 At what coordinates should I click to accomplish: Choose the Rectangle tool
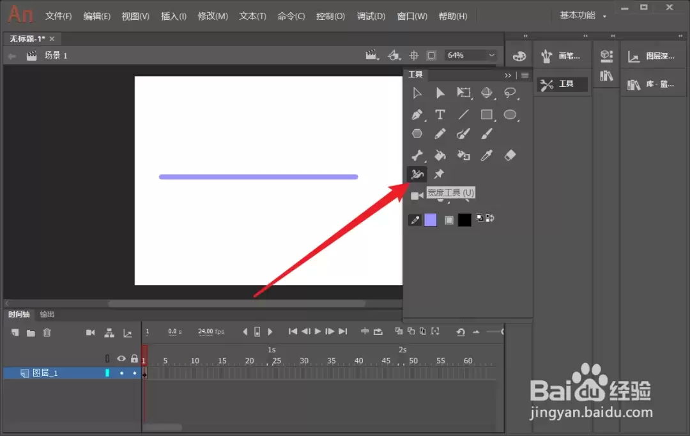486,114
